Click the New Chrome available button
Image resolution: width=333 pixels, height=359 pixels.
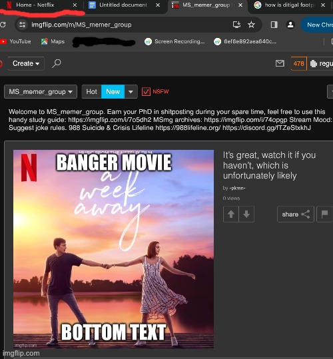[317, 25]
